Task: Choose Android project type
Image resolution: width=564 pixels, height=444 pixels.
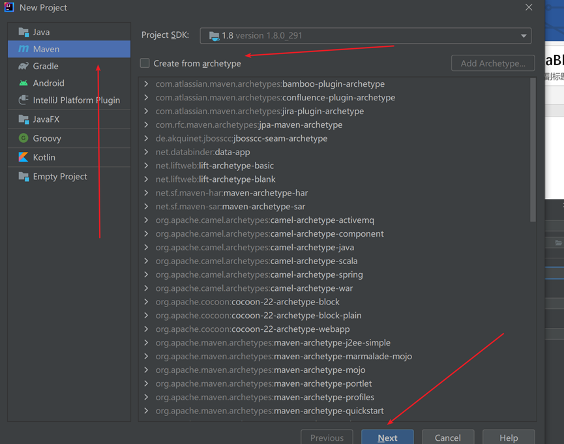Action: click(69, 83)
